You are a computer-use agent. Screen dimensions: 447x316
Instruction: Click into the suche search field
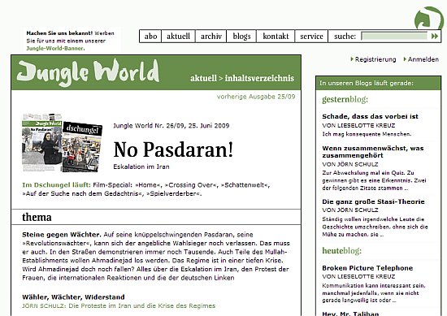pos(394,37)
